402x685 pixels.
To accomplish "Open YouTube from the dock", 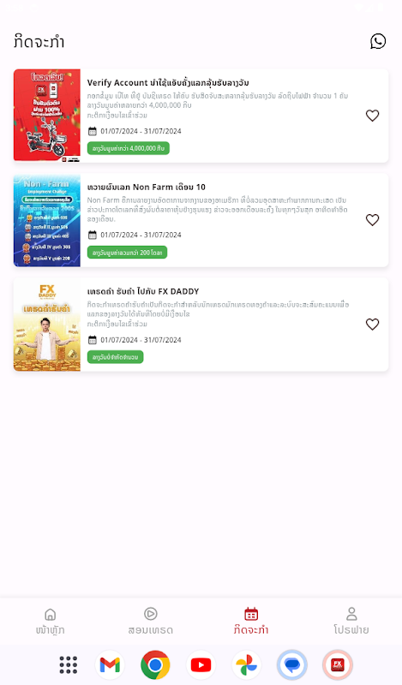I will click(x=201, y=665).
